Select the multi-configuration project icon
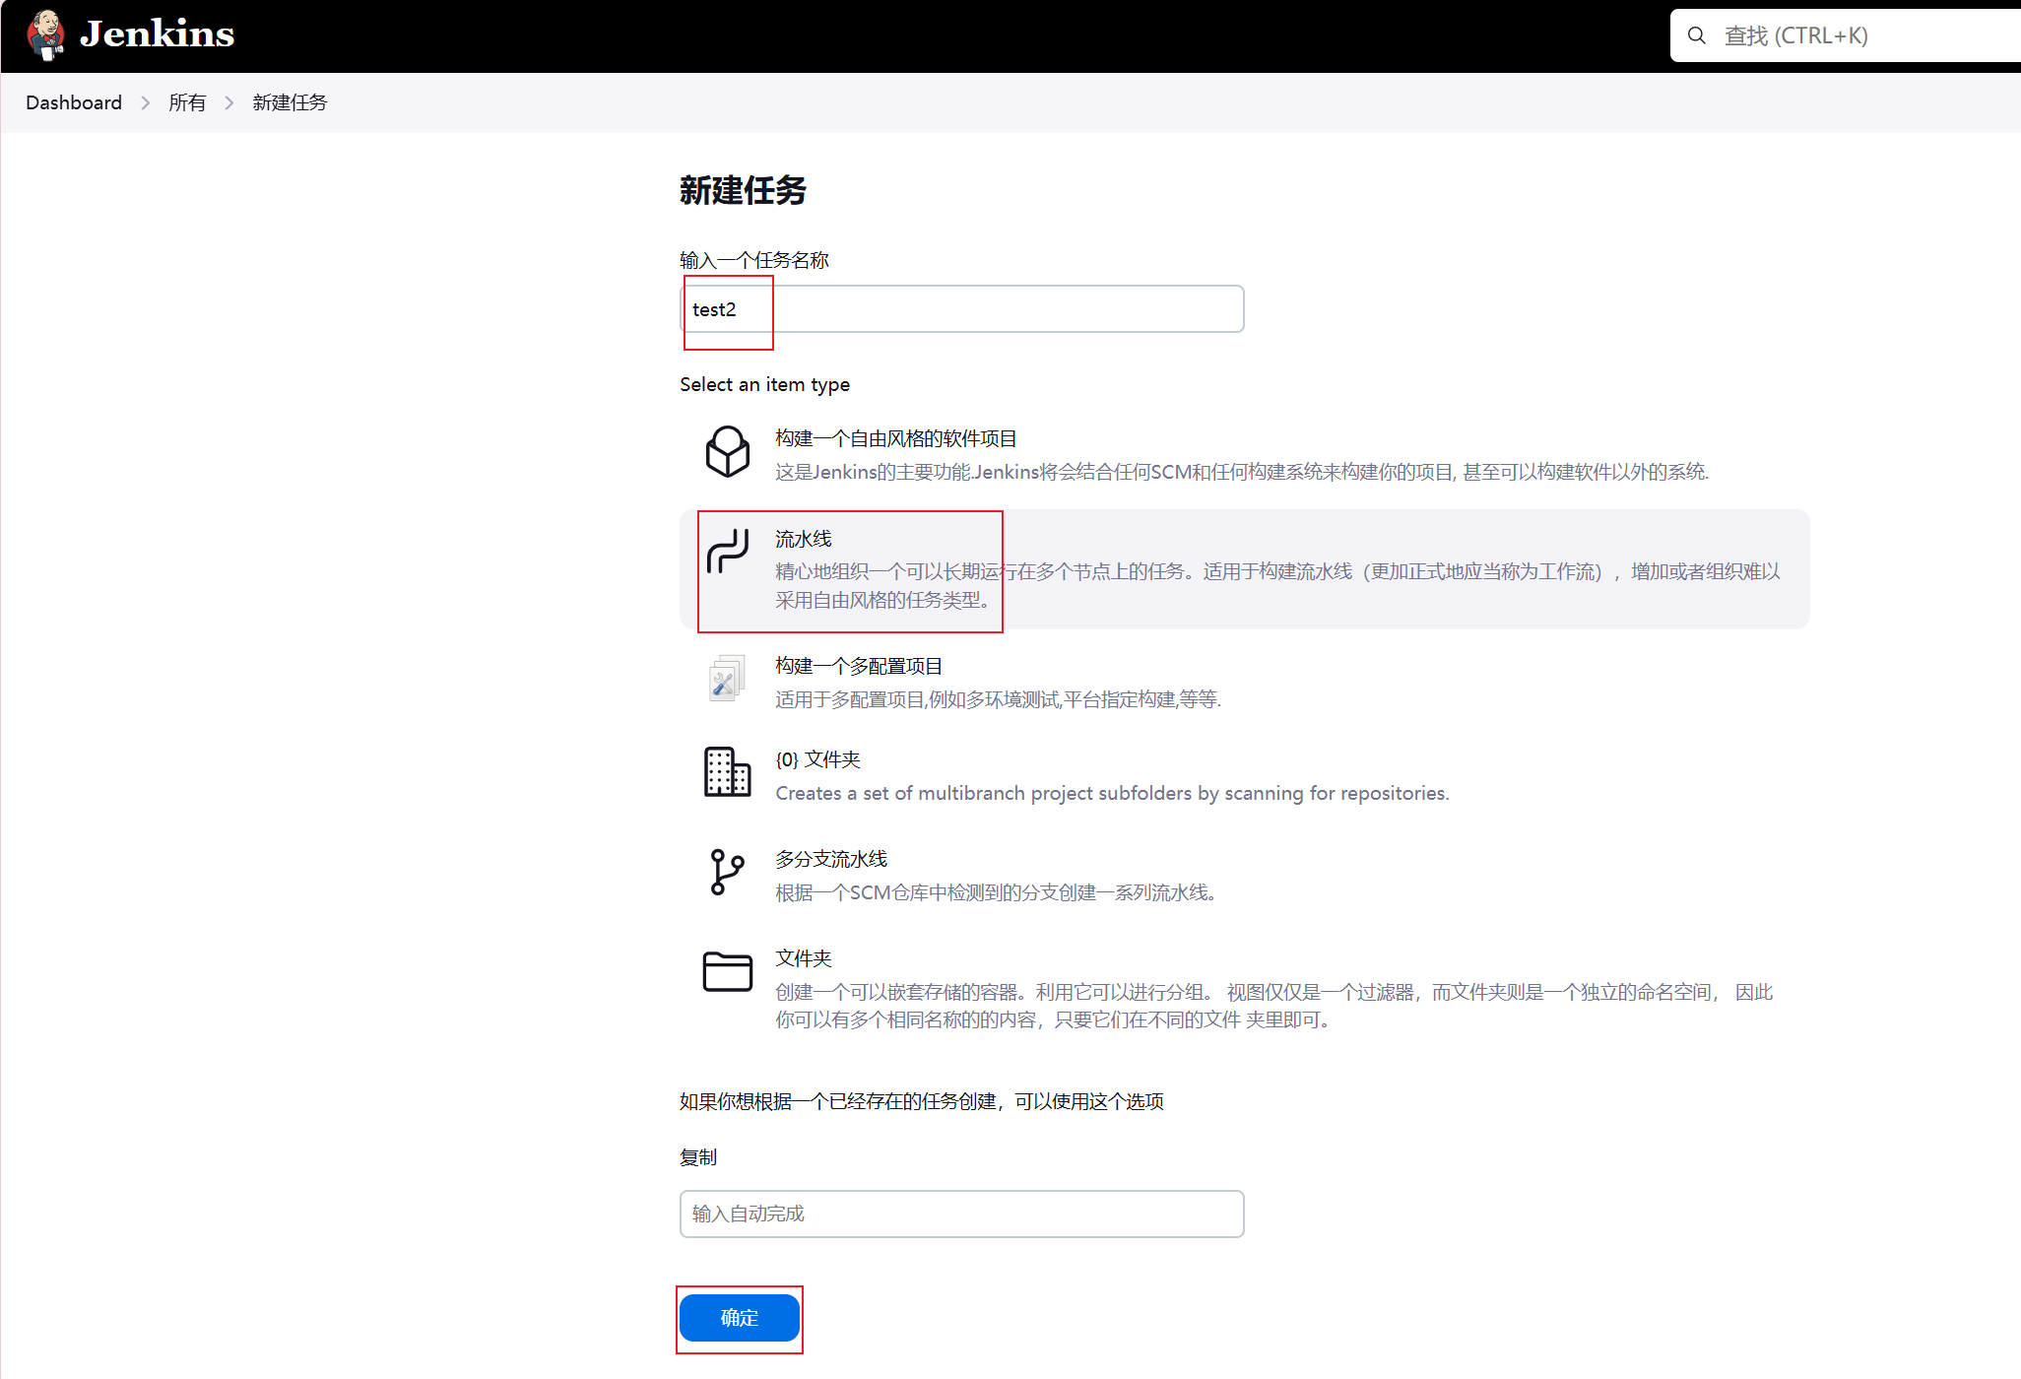Viewport: 2021px width, 1379px height. pyautogui.click(x=727, y=679)
